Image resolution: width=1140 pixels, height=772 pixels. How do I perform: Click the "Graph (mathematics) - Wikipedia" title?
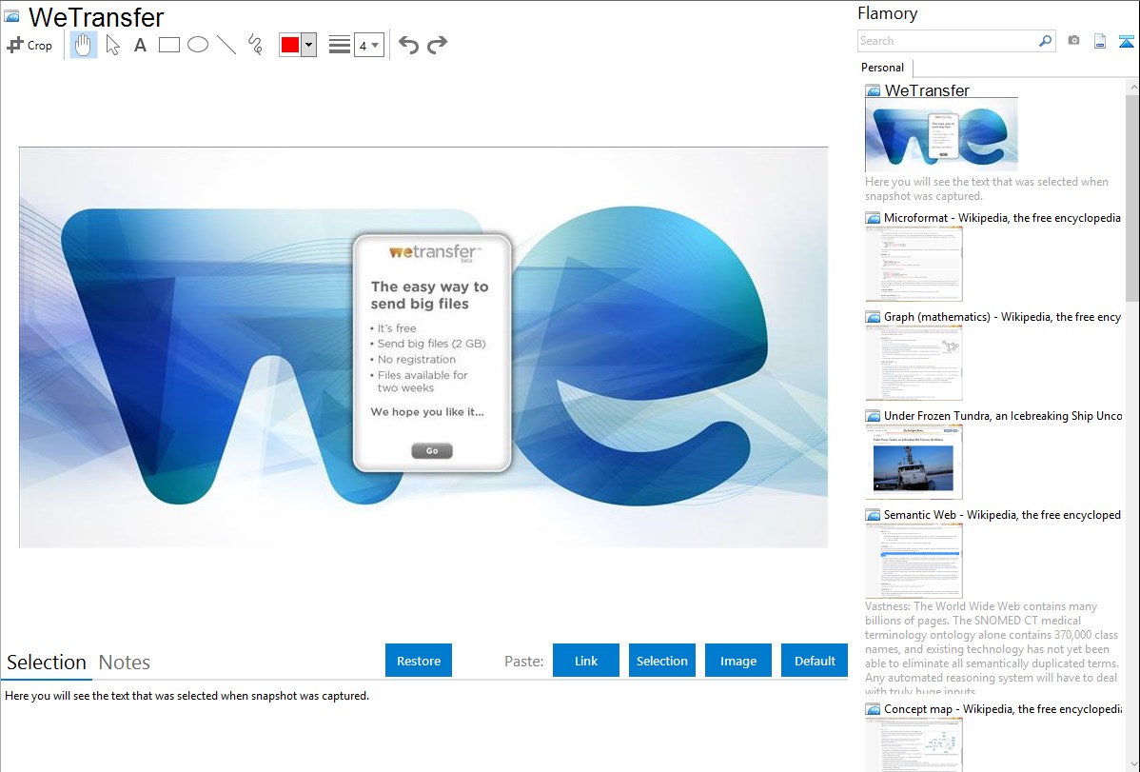coord(1002,317)
